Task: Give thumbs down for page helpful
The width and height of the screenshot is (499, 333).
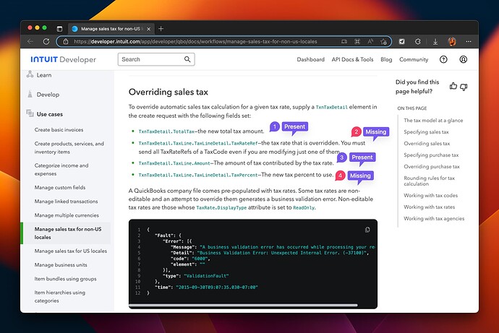Action: pyautogui.click(x=464, y=87)
